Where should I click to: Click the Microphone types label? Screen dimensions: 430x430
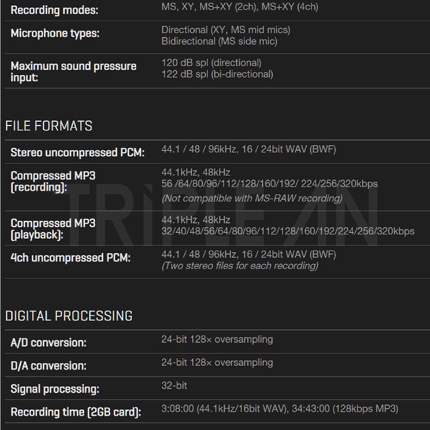pos(55,33)
